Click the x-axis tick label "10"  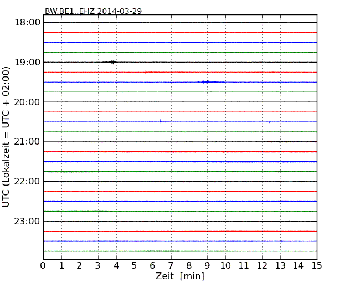click(x=225, y=265)
